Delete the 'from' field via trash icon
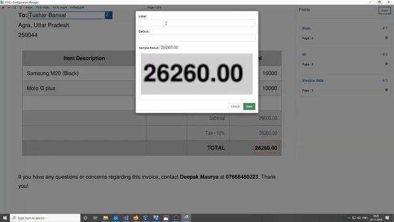Screen dimensions: 394x222 click(387, 38)
